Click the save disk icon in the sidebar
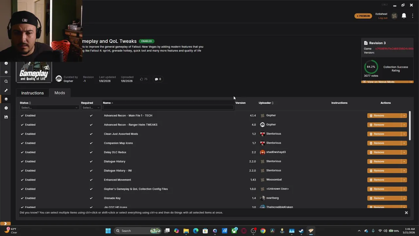419x236 pixels. [x=6, y=117]
